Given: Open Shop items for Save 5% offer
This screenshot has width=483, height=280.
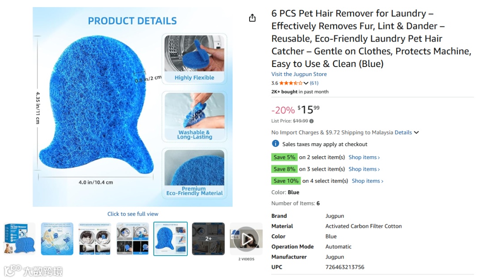Looking at the screenshot, I should coord(364,157).
